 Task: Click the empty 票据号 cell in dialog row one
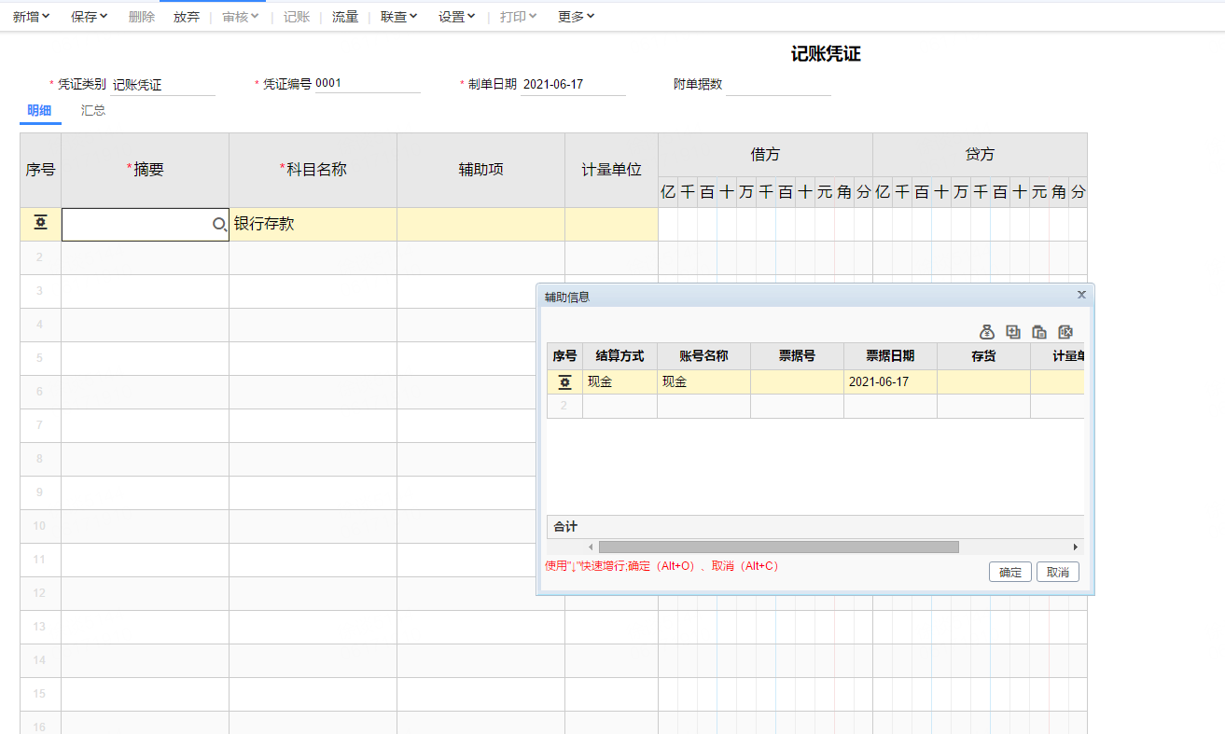797,382
